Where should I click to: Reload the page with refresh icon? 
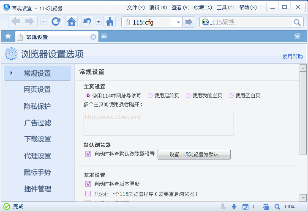point(56,22)
